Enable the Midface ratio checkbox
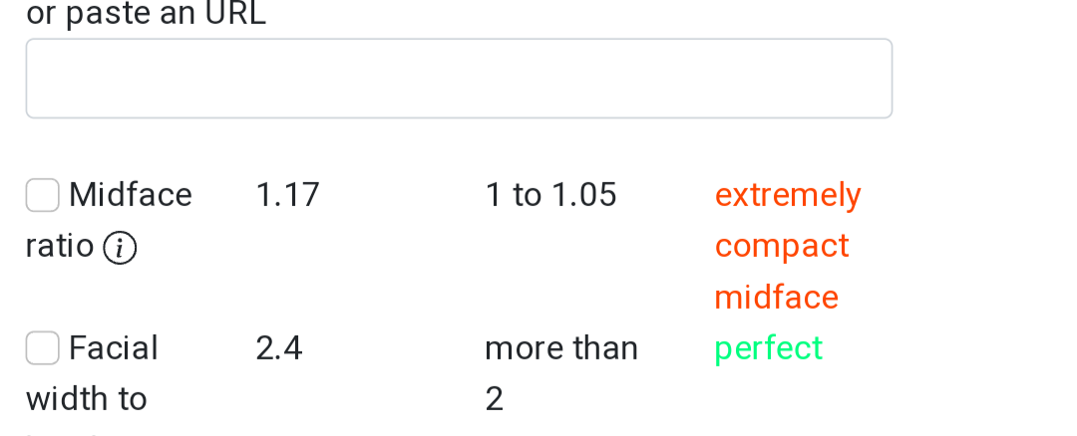 (42, 195)
